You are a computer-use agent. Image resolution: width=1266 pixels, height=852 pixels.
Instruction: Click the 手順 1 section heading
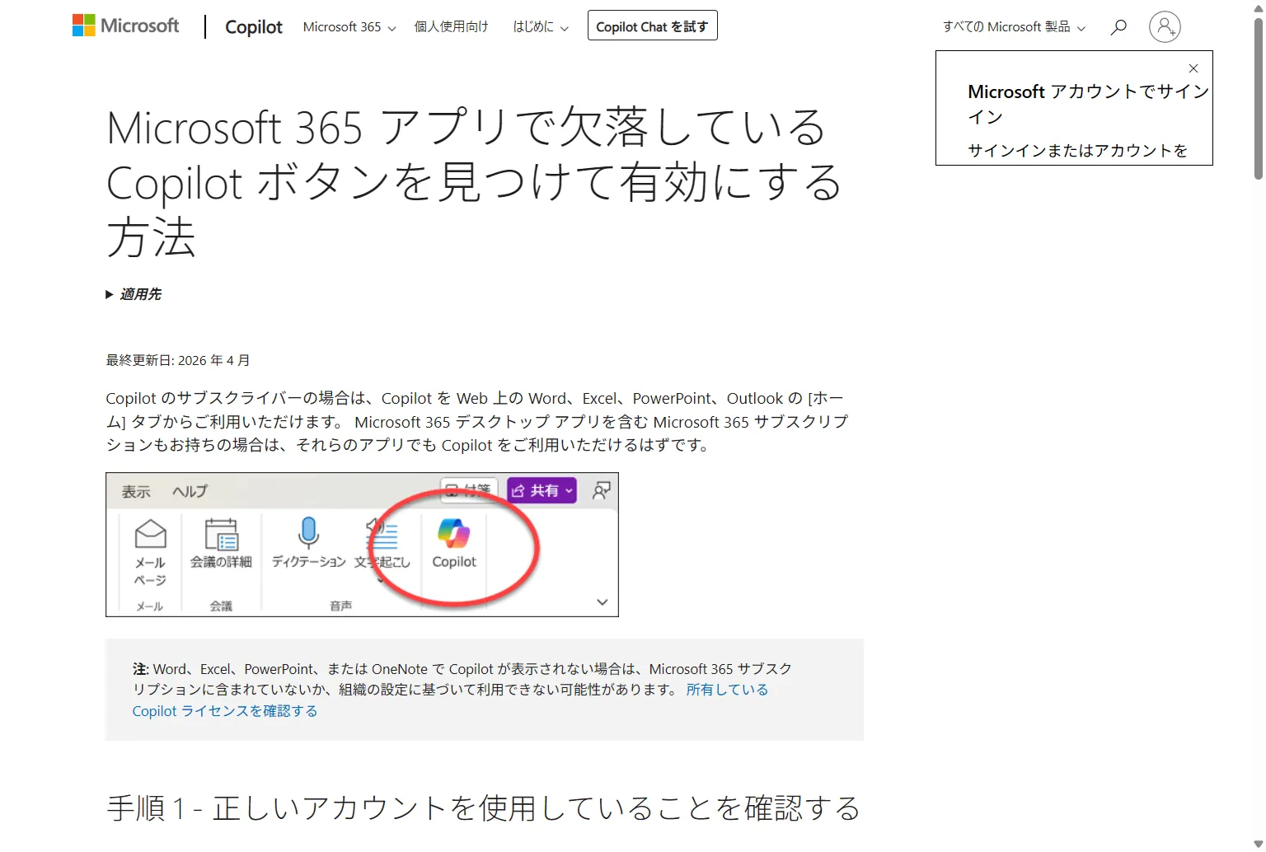click(484, 808)
